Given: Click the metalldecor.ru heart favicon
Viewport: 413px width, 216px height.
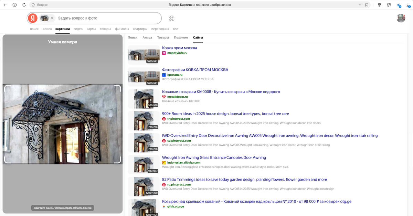Looking at the screenshot, I should coord(164,97).
